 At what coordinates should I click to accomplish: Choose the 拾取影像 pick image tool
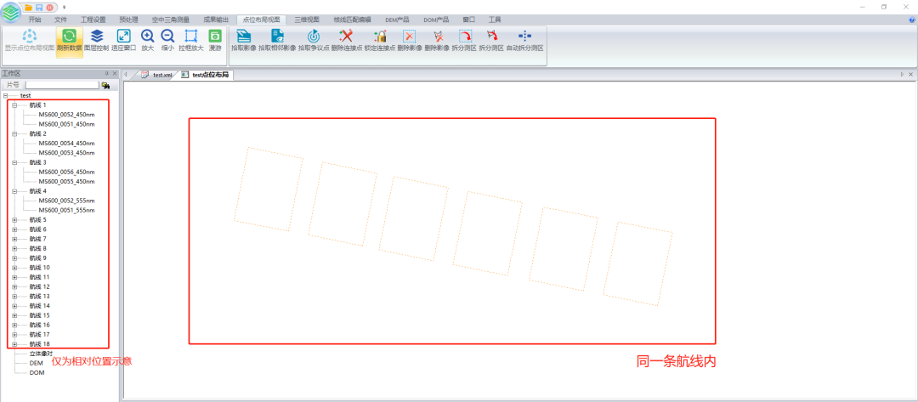[243, 39]
